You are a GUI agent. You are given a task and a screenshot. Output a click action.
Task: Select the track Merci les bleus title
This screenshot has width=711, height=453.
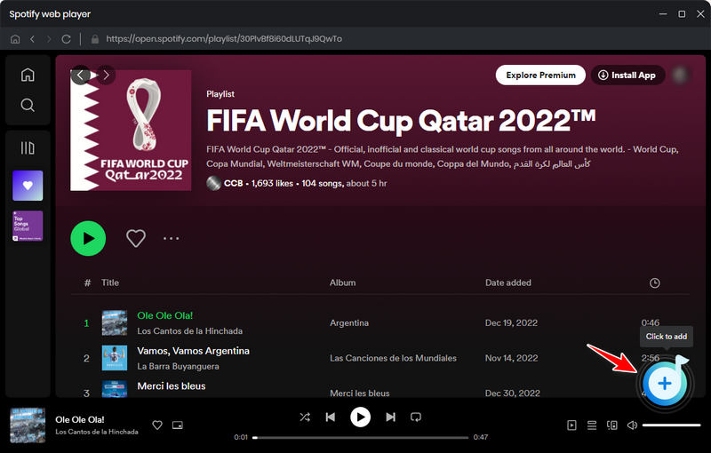[172, 386]
